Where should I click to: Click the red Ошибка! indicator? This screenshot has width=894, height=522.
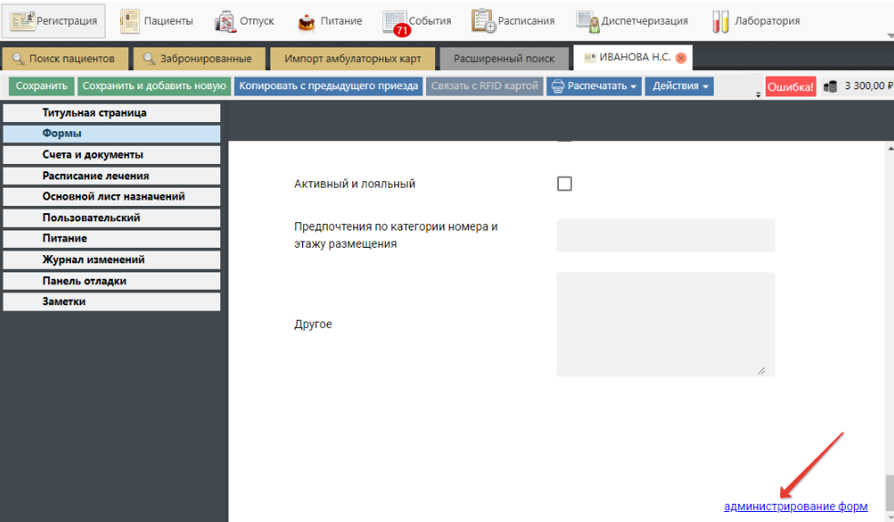pyautogui.click(x=790, y=87)
